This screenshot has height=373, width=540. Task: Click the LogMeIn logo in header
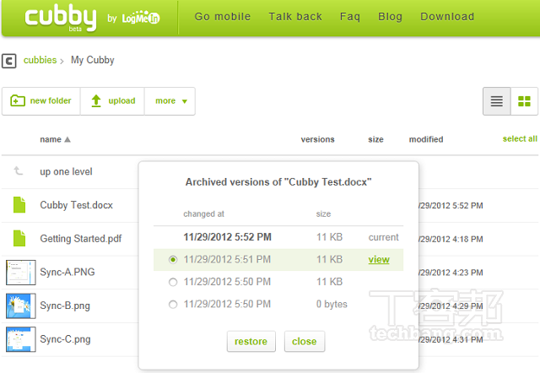[x=141, y=18]
